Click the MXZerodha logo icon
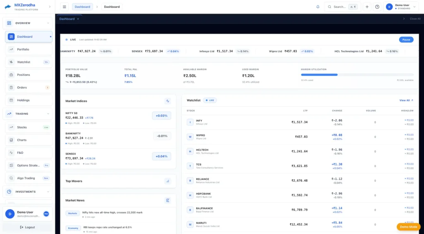The height and width of the screenshot is (234, 424). (8, 7)
